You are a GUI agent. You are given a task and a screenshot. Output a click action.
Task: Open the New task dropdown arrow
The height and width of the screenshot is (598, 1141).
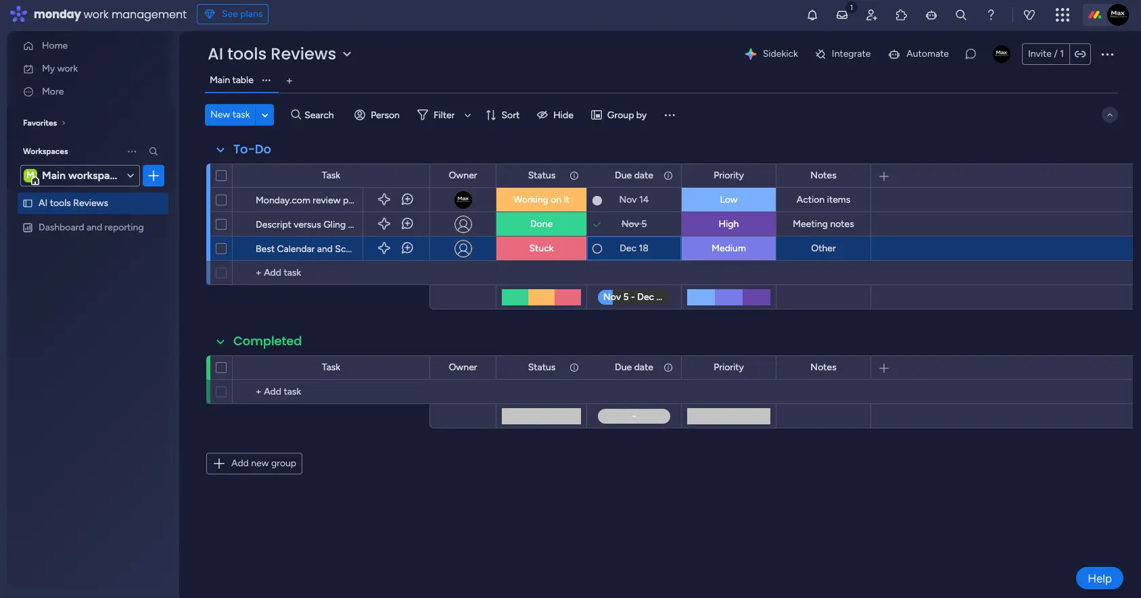(x=265, y=115)
